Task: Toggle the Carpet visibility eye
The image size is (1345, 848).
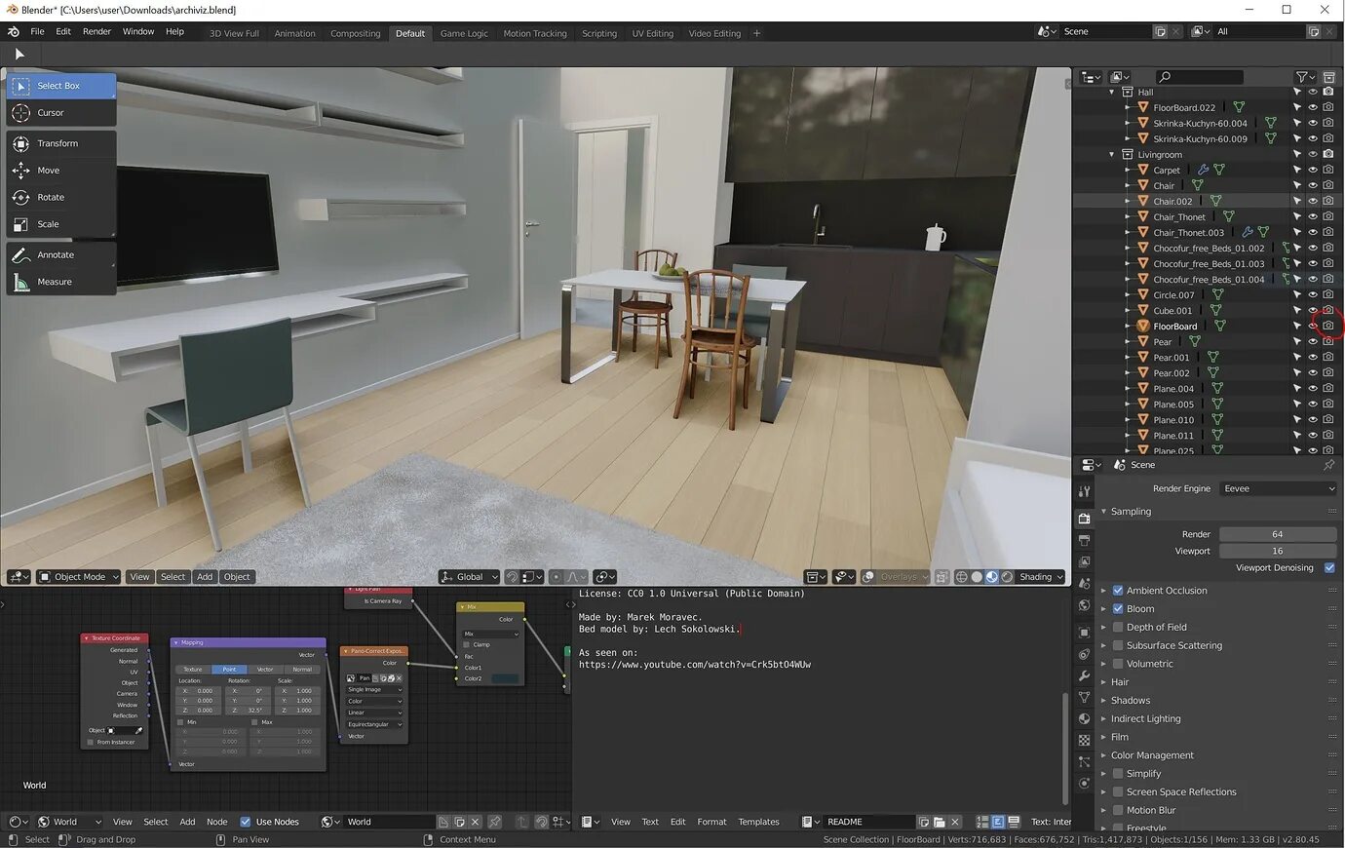Action: 1312,170
